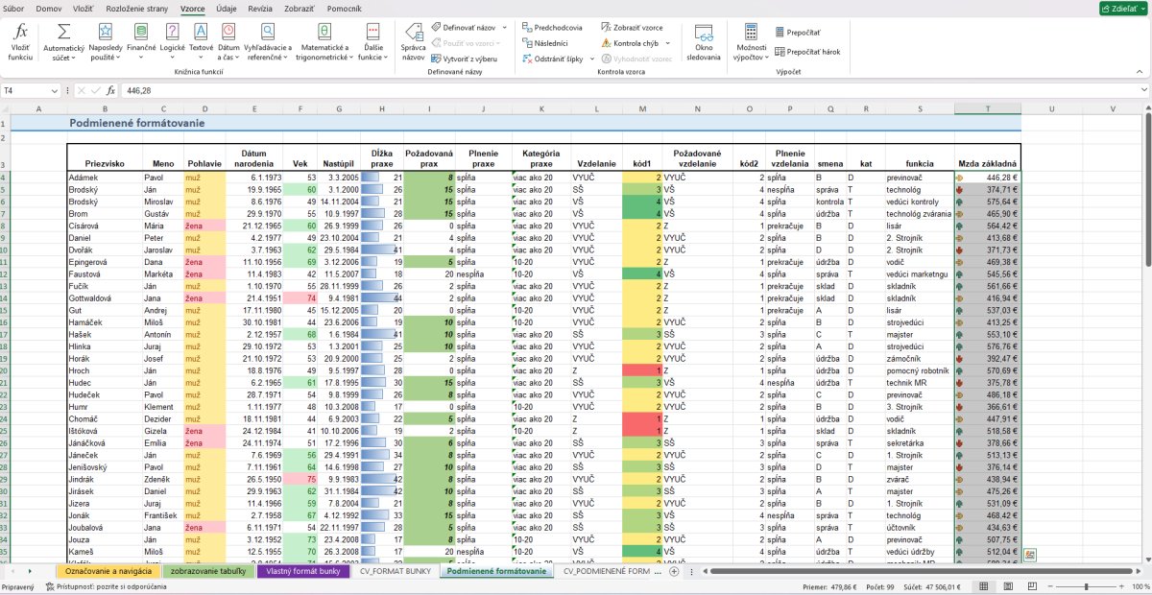Adjust the zoom slider in status bar

coord(1085,586)
